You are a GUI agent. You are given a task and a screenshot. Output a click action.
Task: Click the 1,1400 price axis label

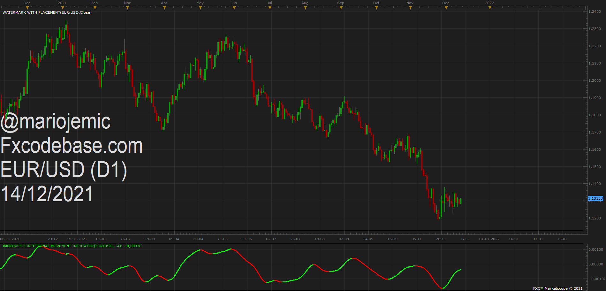(595, 184)
